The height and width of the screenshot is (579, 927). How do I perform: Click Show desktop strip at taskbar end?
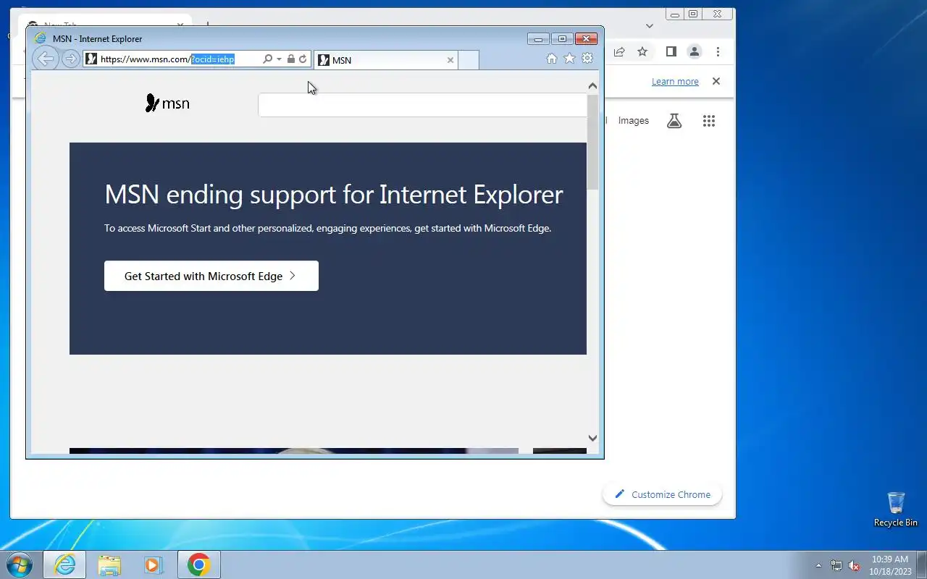[x=921, y=565]
